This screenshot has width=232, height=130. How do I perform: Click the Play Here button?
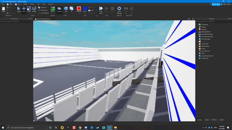101,10
